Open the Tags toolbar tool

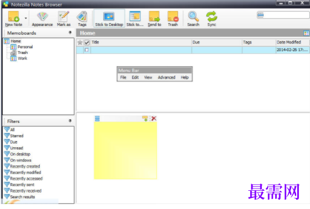(82, 19)
